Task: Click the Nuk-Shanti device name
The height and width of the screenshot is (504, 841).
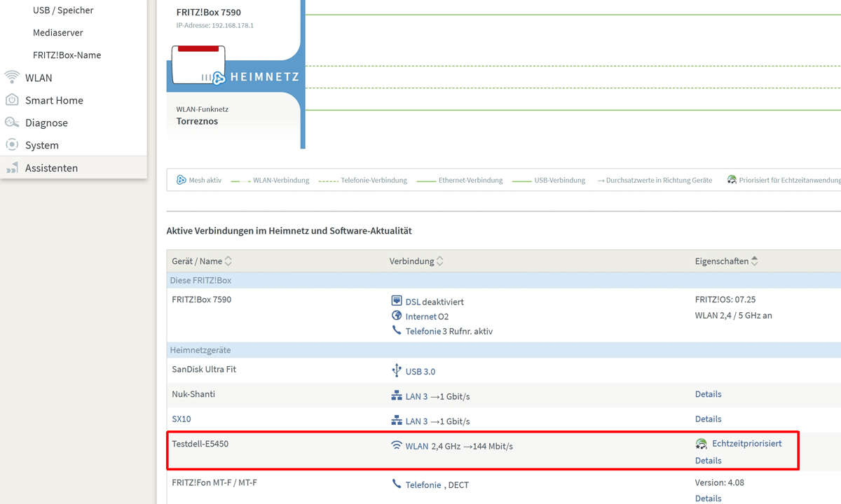Action: point(193,394)
